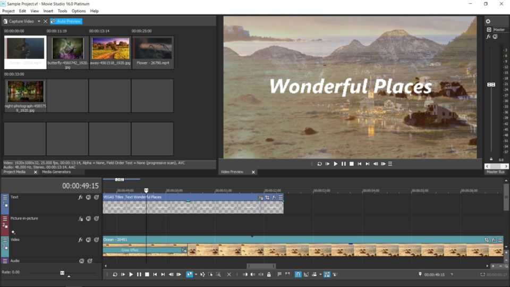Toggle the Enable Snapping magnet icon
Viewport: 510px width, 287px height.
[x=298, y=275]
